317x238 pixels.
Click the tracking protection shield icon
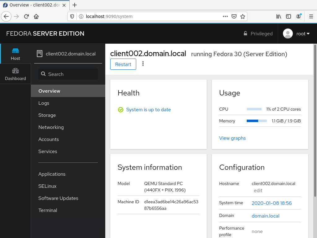click(x=72, y=16)
